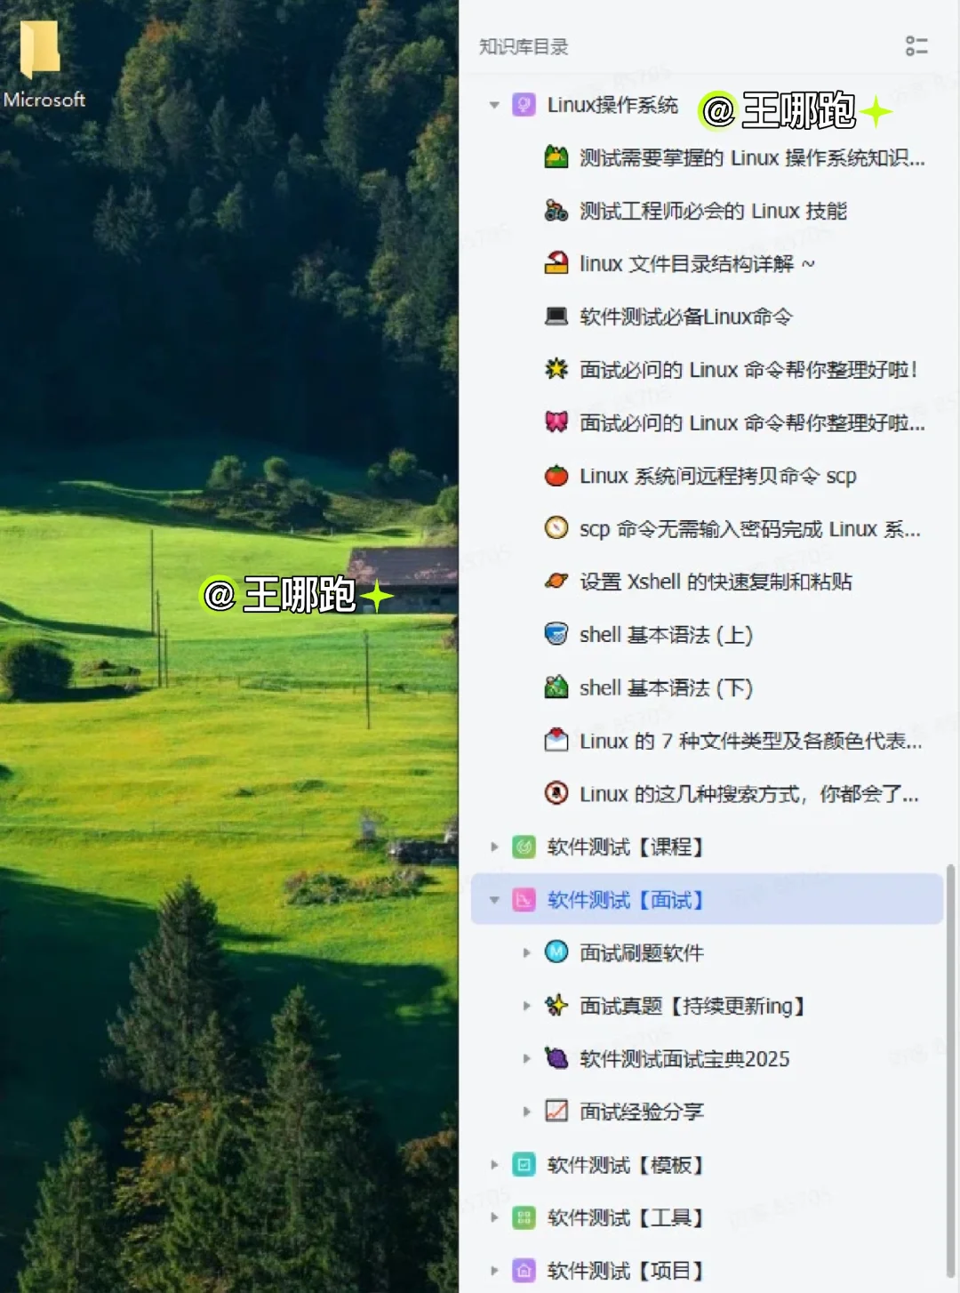Click the yellow star icon beside 面试必问的Linux命令
Viewport: 960px width, 1293px height.
[555, 369]
